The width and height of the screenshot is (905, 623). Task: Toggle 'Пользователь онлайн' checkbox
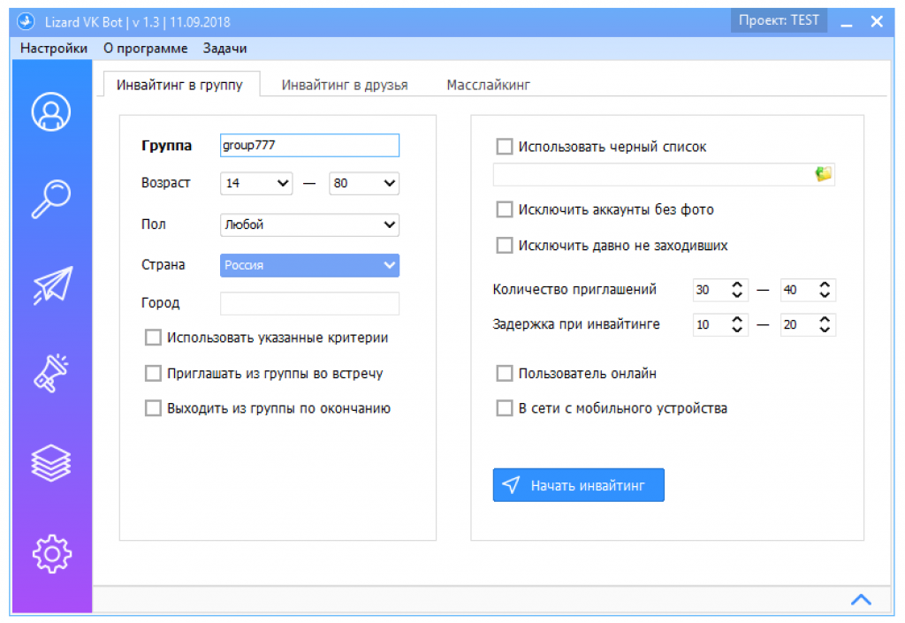(505, 373)
